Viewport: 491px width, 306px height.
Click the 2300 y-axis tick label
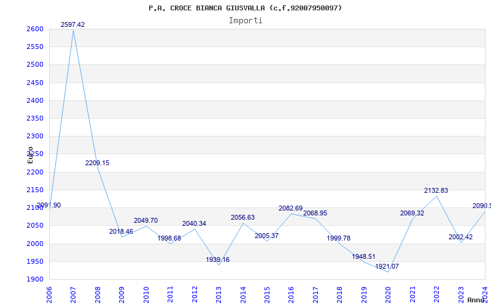(35, 136)
